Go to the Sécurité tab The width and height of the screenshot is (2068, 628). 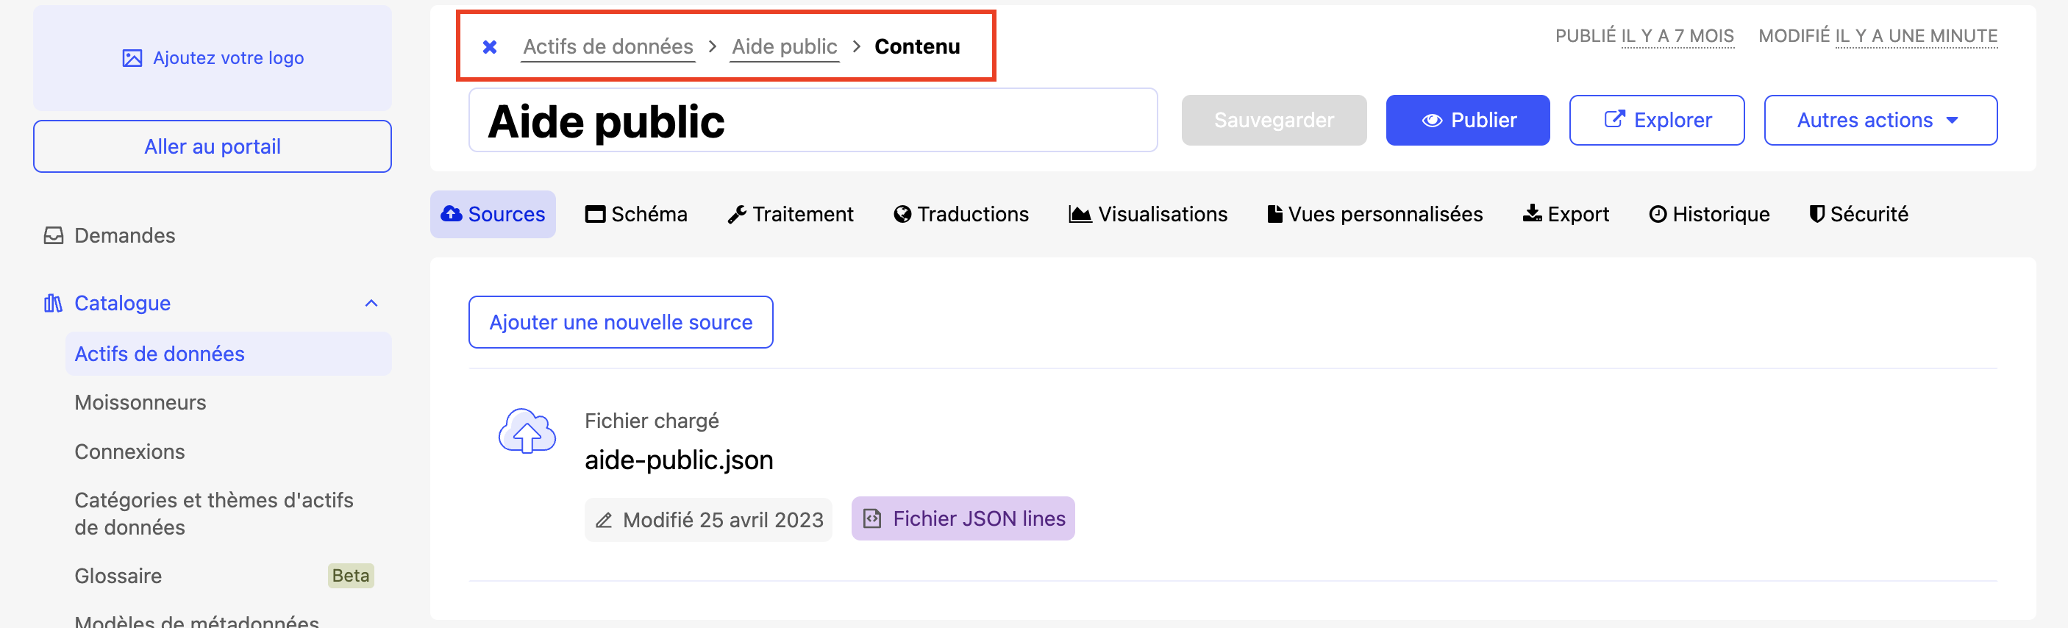1858,215
